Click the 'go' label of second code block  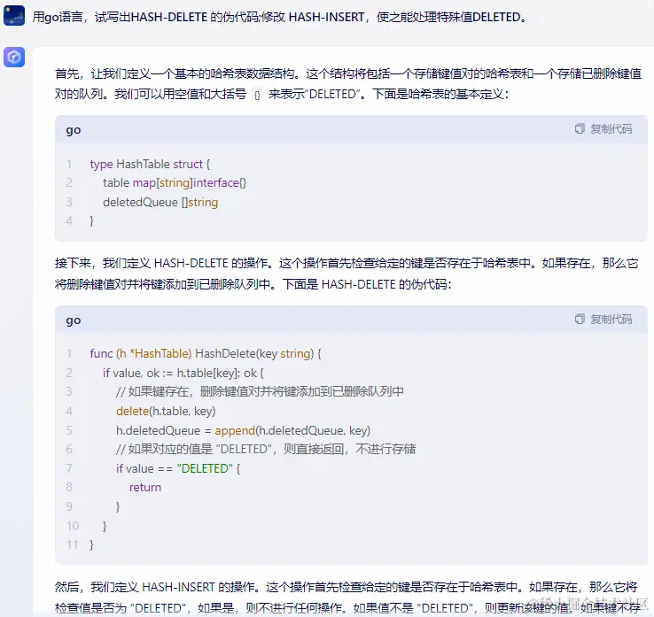pos(74,320)
